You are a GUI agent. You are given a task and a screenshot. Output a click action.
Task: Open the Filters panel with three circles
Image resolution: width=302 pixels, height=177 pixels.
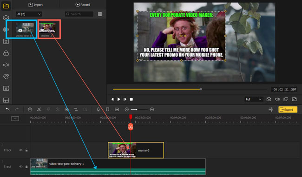tap(6, 53)
